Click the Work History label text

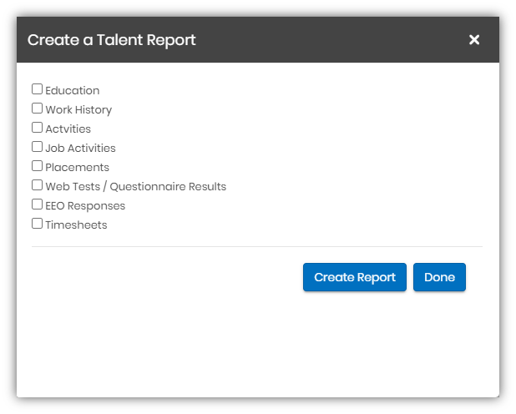[78, 109]
